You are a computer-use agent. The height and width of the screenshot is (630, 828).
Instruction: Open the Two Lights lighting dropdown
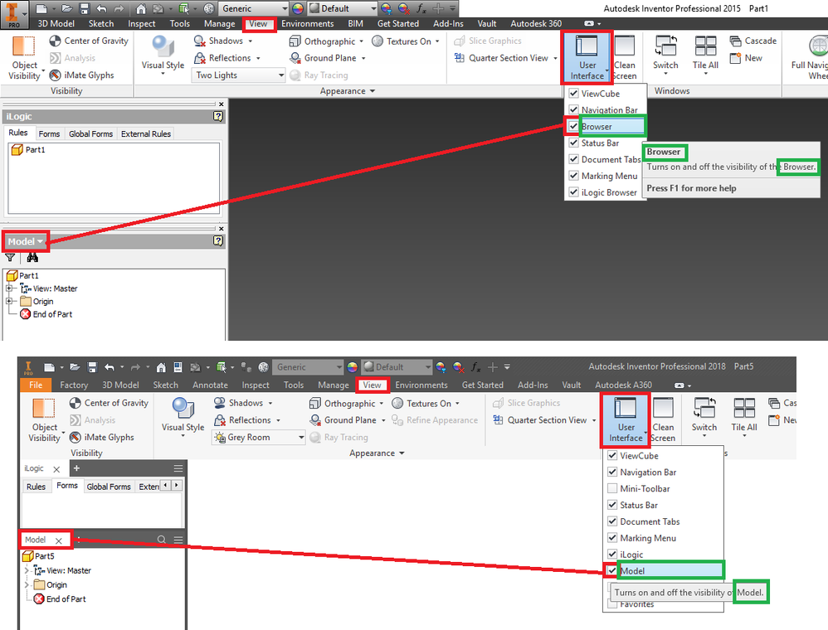239,75
